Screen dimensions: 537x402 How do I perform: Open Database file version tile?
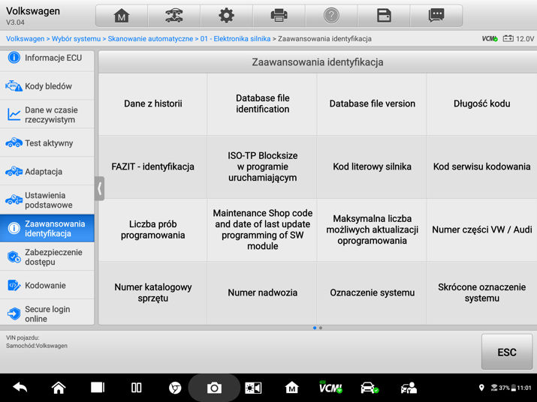coord(372,103)
